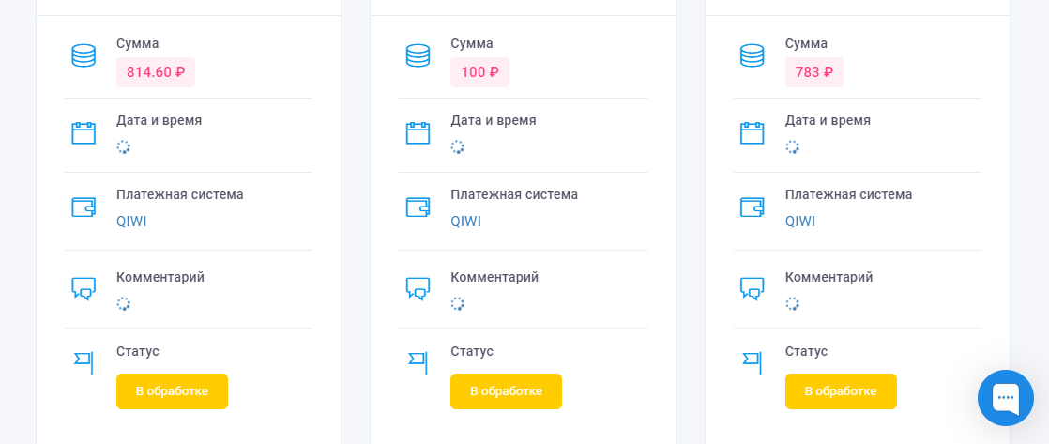Click date loading spinner in 814.60 ₽ card
The width and height of the screenshot is (1049, 444).
pyautogui.click(x=124, y=147)
